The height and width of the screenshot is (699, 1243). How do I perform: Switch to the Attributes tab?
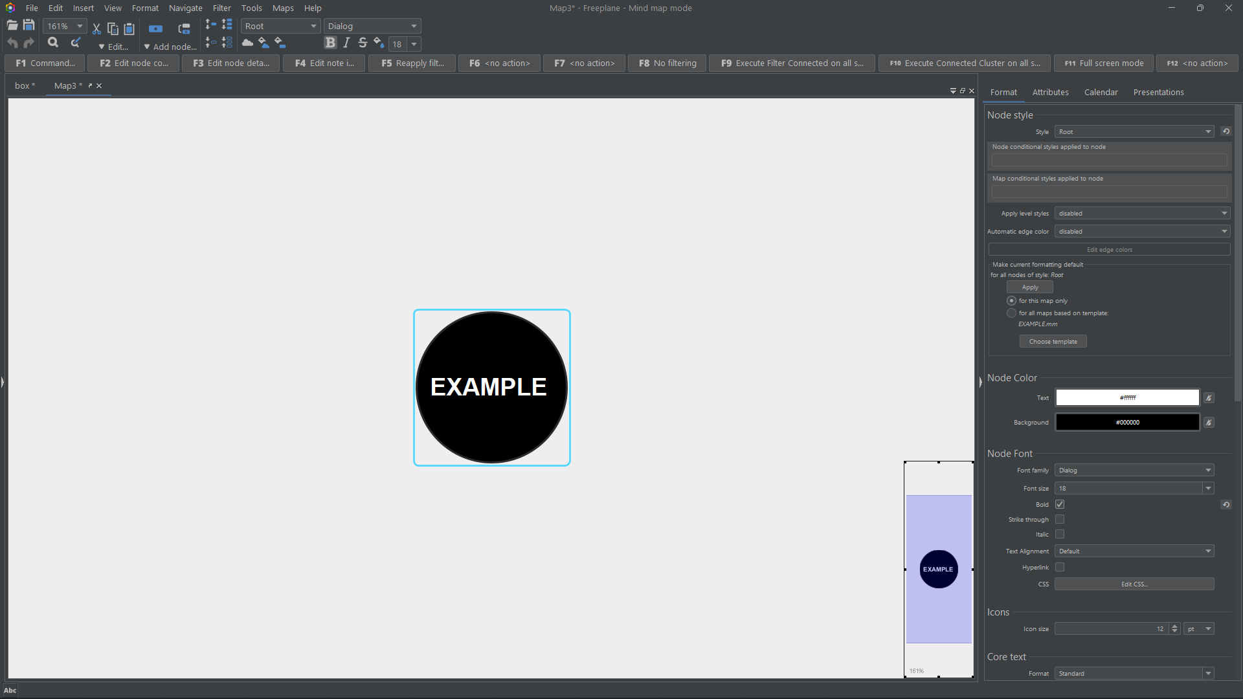point(1050,92)
